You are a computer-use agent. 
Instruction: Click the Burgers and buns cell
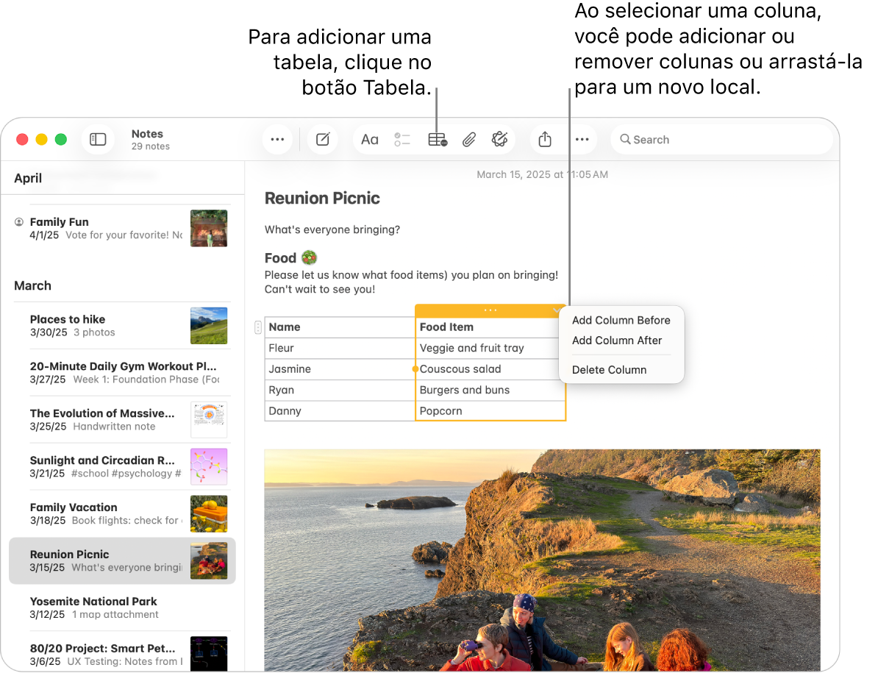pos(490,391)
